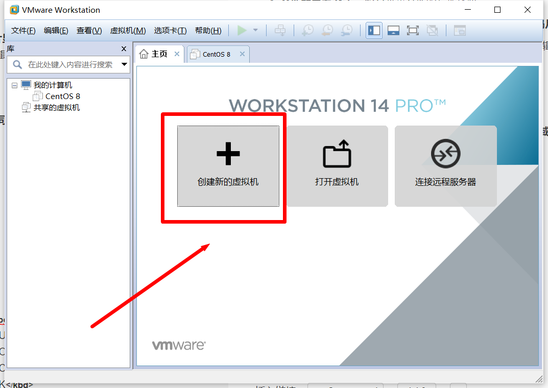Open the snapshot manager toolbar icon
This screenshot has width=548, height=388.
pos(347,31)
